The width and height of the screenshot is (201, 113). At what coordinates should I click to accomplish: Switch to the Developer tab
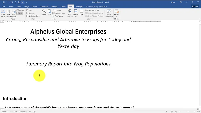79,6
